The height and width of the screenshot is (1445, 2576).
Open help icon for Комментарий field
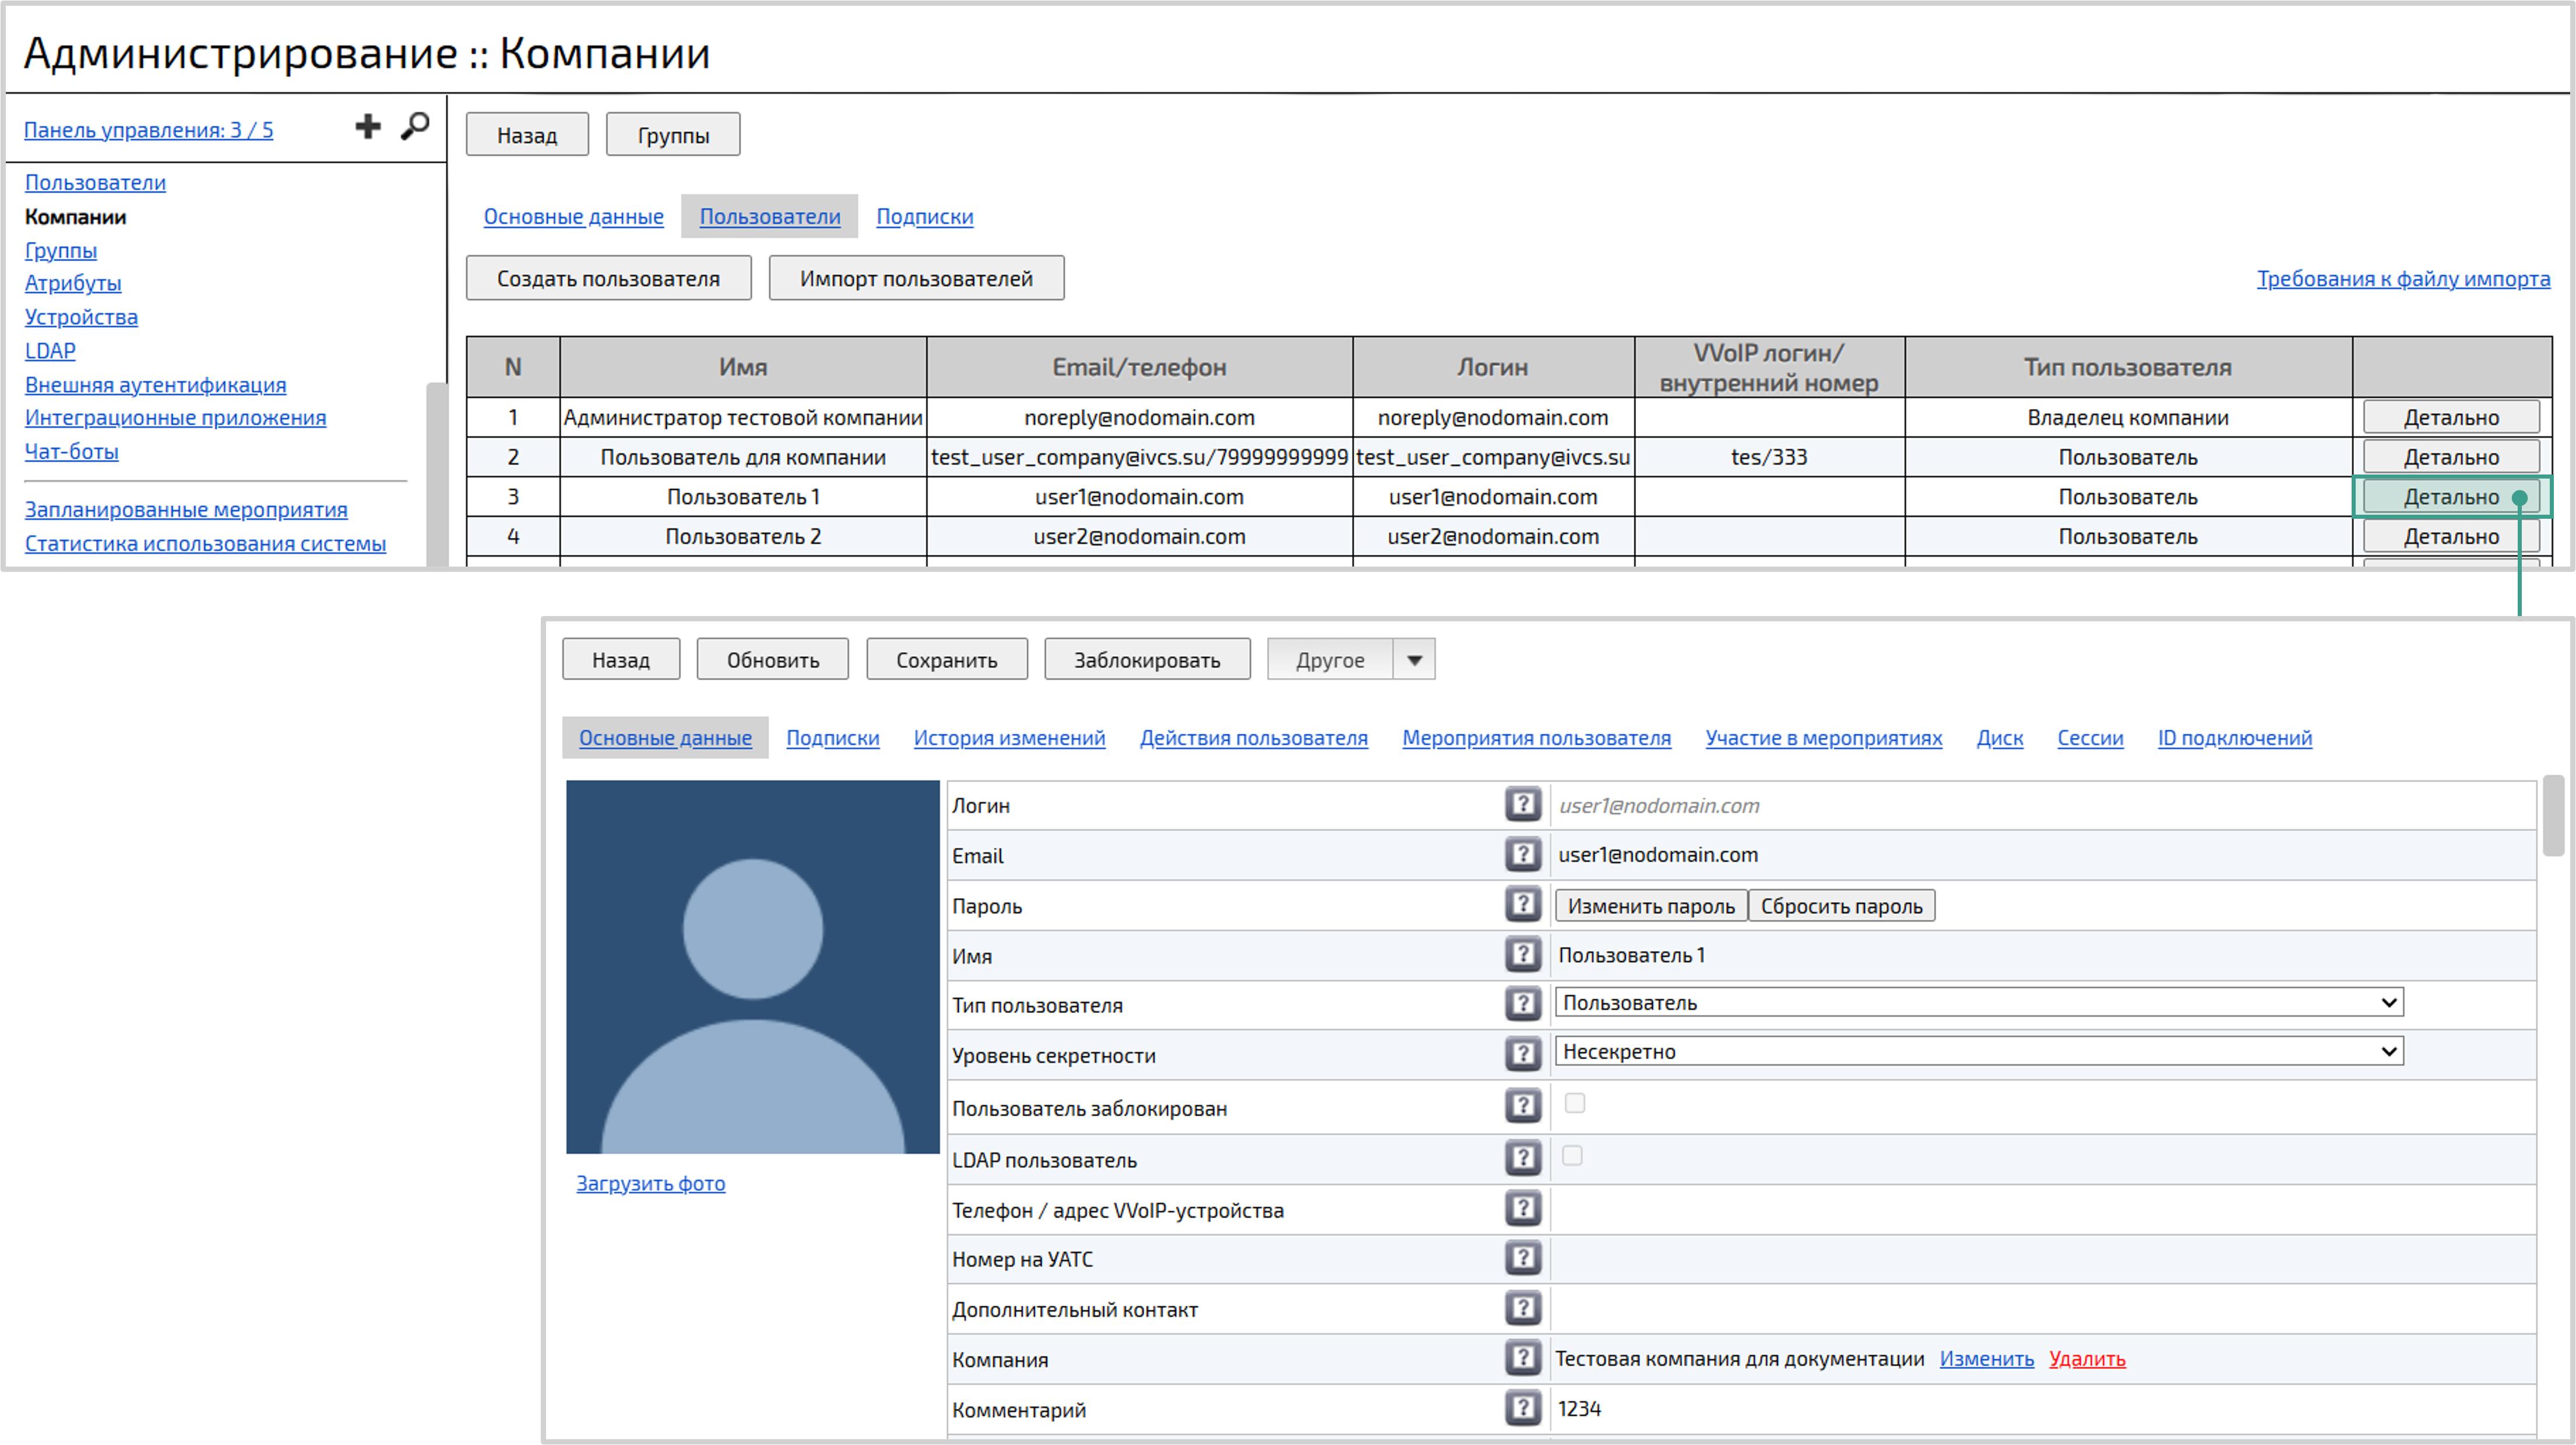1522,1408
